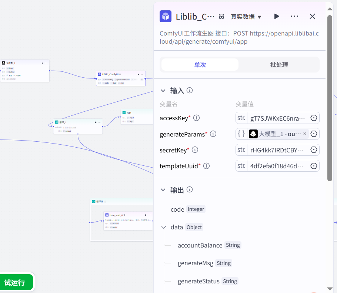Click the 大模型_1 node output port

[49, 71]
